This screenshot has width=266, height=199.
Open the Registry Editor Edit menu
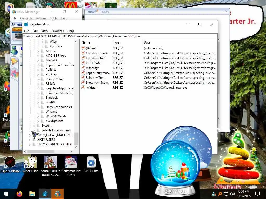pyautogui.click(x=35, y=31)
